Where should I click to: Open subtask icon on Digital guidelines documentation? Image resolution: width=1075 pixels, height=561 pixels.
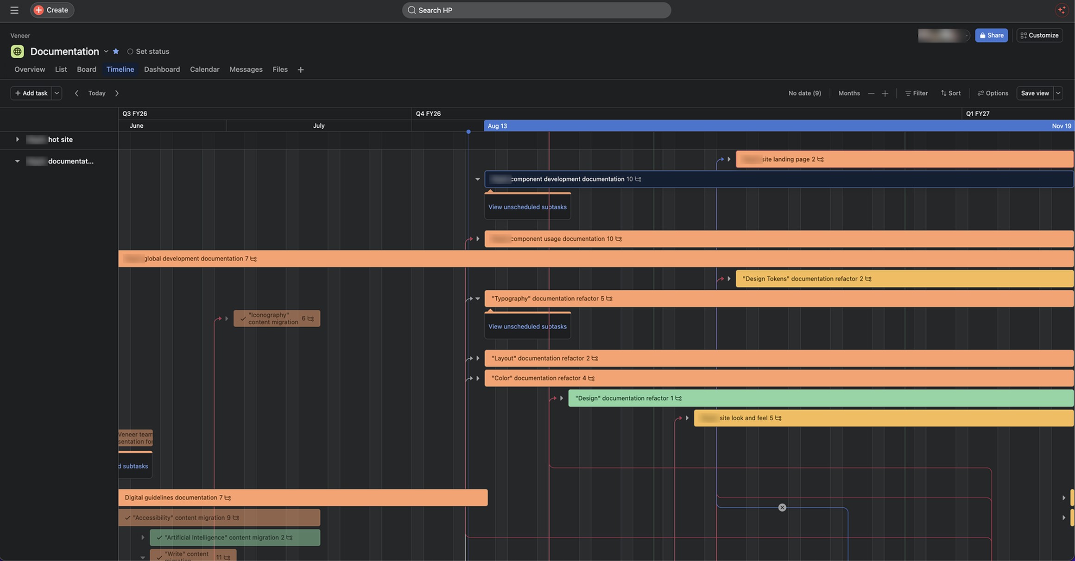228,498
